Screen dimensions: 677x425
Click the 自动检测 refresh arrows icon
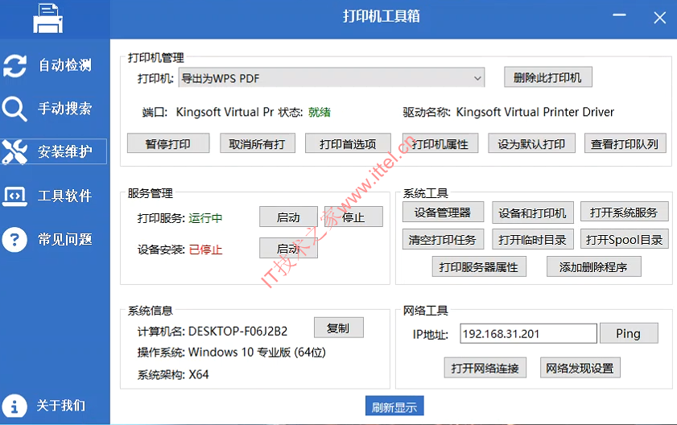click(15, 65)
